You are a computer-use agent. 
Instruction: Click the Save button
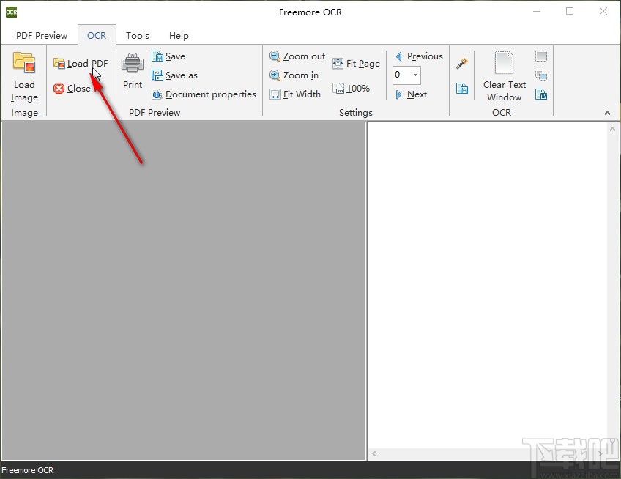pos(168,56)
